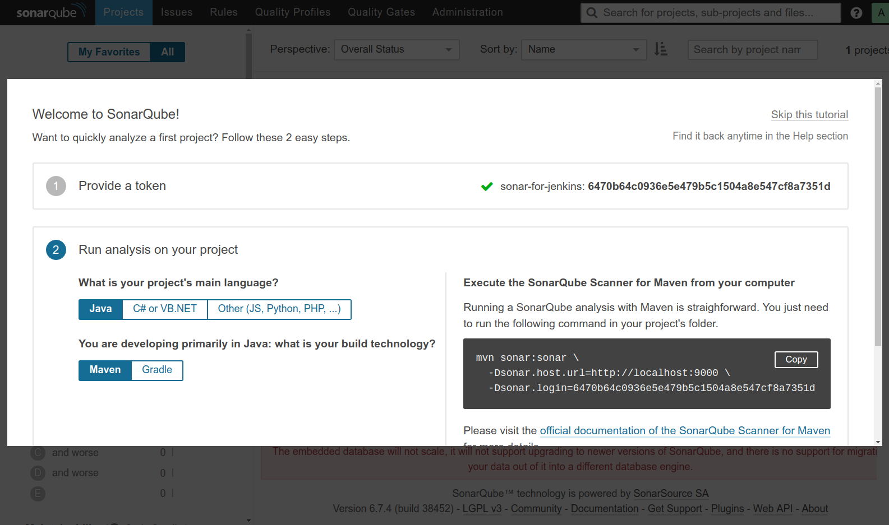
Task: Open the Web API footer link
Action: [x=772, y=509]
